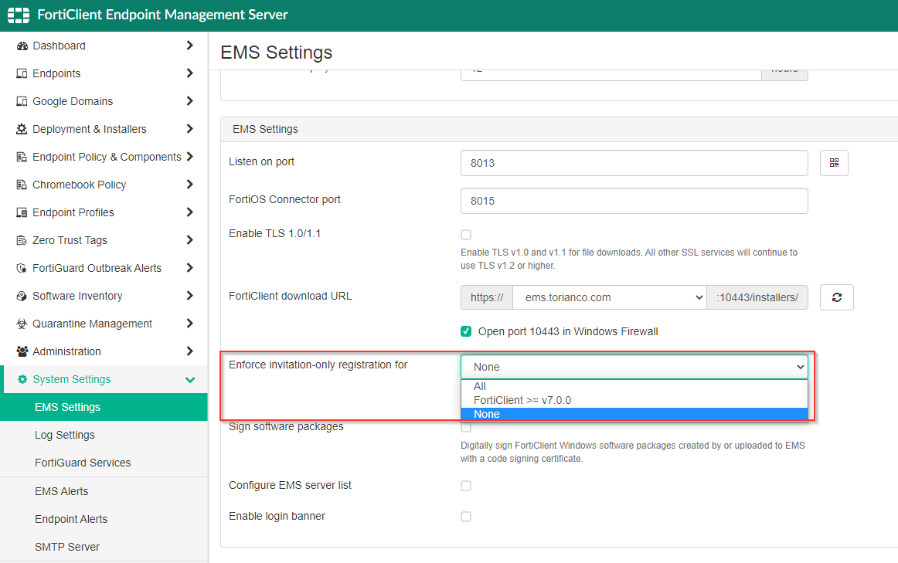The image size is (898, 563).
Task: Expand the Endpoints menu chevron
Action: [x=189, y=73]
